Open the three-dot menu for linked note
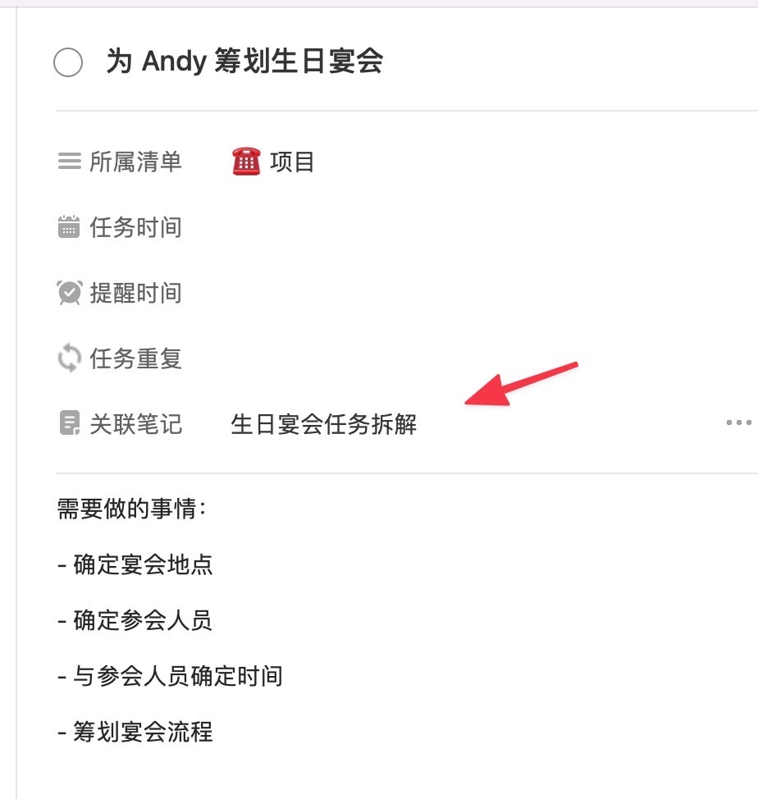 738,422
